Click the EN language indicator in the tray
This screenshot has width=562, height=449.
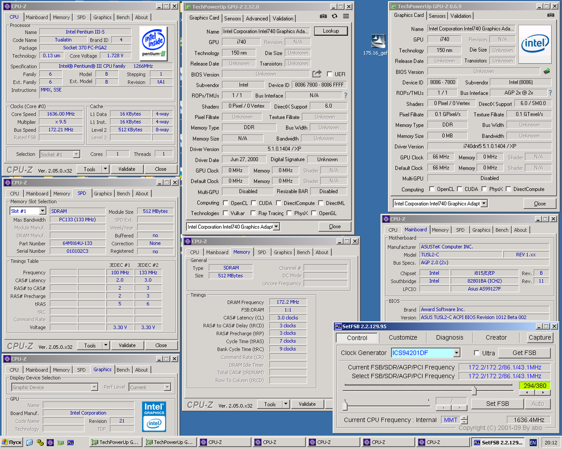(533, 443)
